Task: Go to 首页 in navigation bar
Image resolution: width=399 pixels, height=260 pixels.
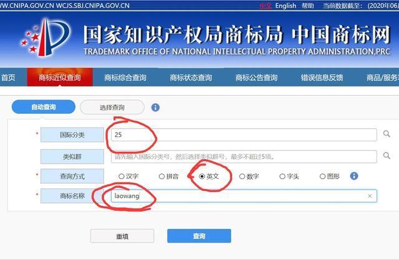Action: pos(8,78)
